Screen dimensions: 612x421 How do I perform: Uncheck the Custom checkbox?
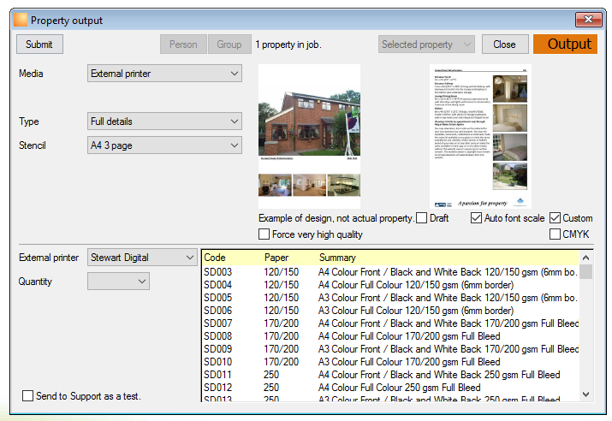tap(555, 218)
